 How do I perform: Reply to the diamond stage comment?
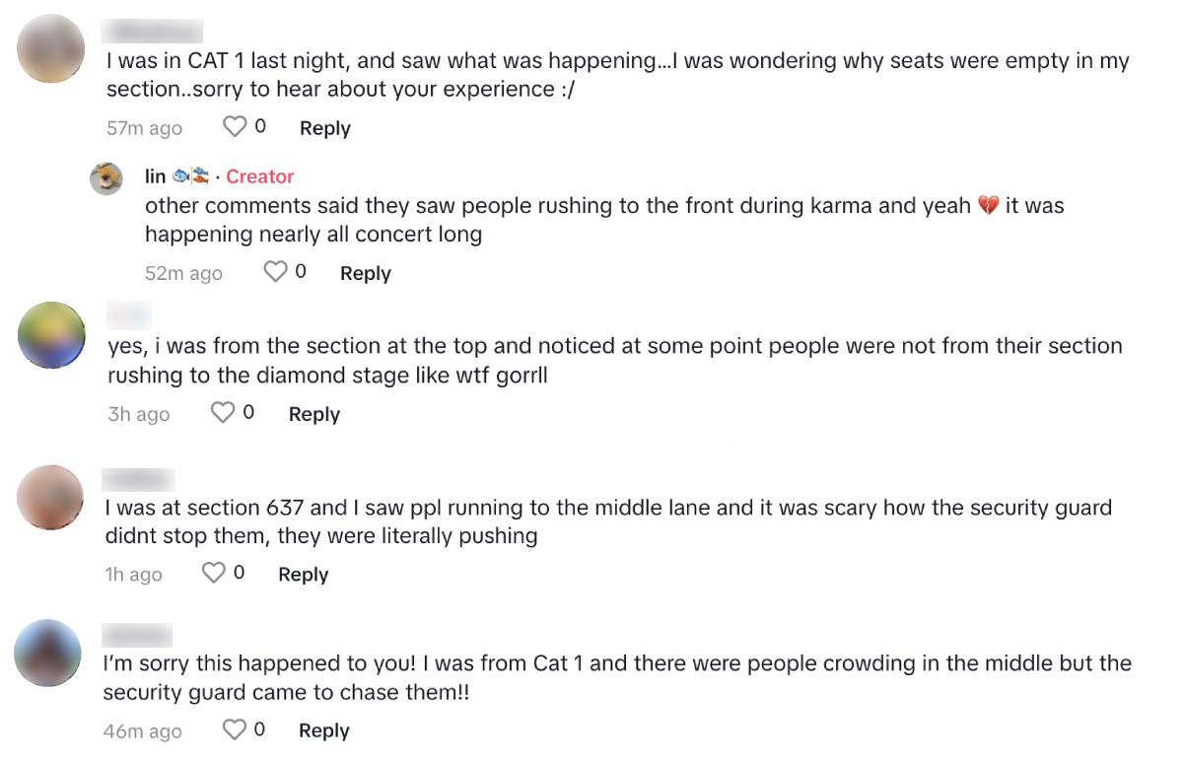pyautogui.click(x=313, y=415)
